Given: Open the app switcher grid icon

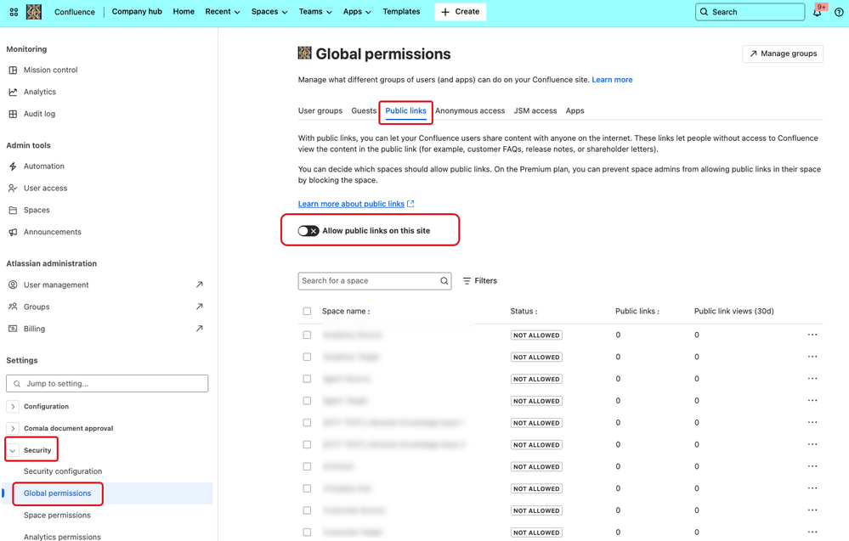Looking at the screenshot, I should [14, 12].
